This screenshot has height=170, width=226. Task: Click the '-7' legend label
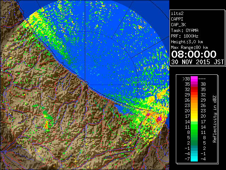point(187,159)
